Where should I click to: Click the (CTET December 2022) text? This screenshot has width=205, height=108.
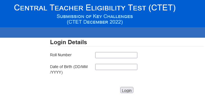95,22
